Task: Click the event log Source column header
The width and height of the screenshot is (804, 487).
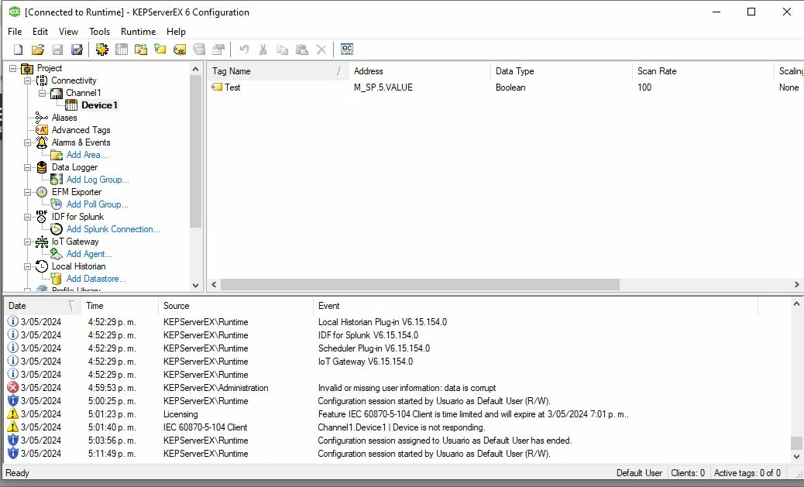Action: pos(235,306)
